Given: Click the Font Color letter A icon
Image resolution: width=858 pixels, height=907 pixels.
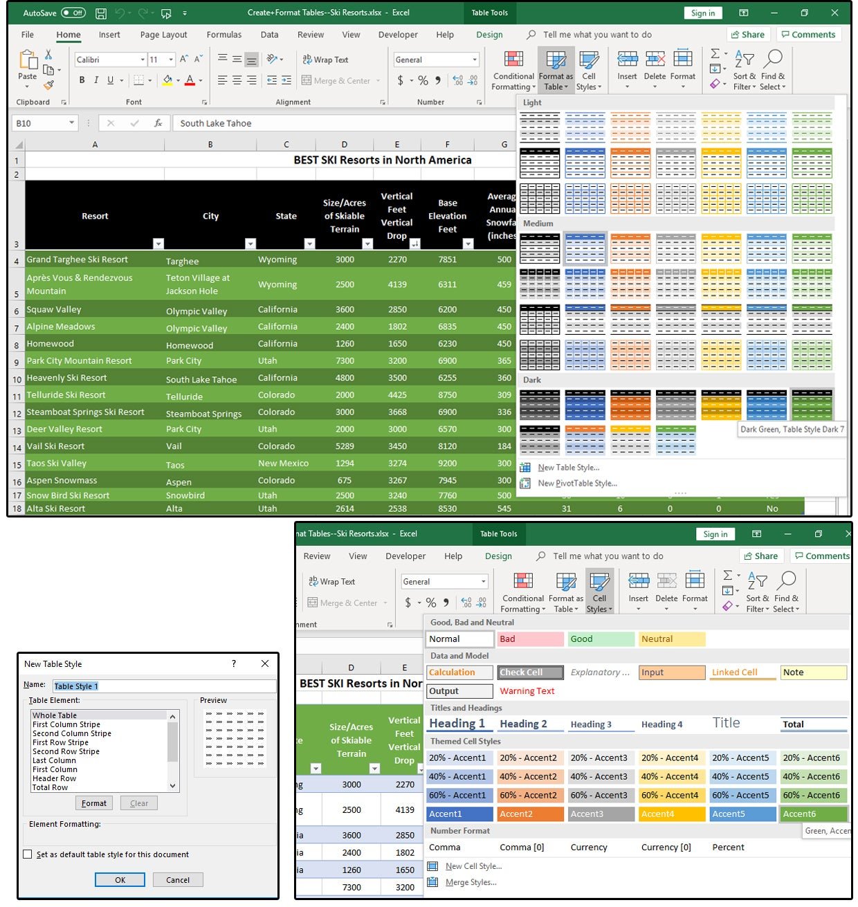Looking at the screenshot, I should coord(190,80).
